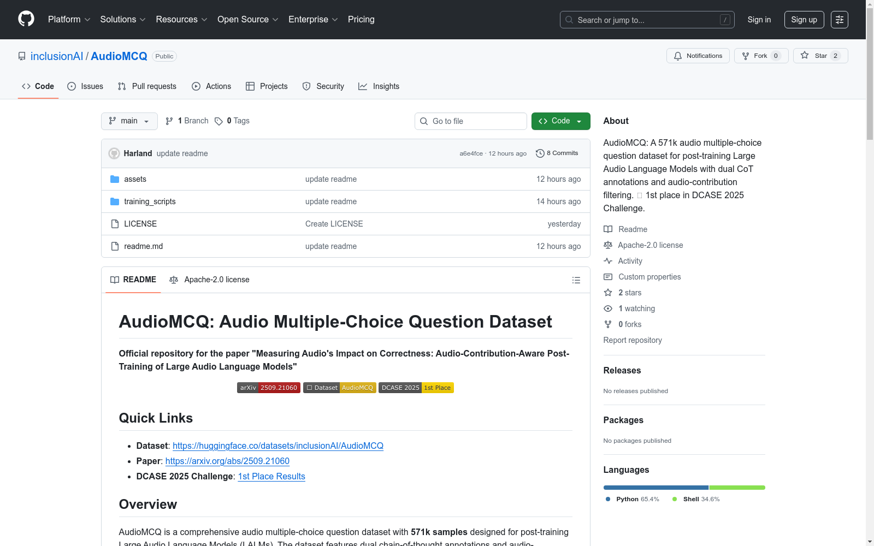Viewport: 874px width, 546px height.
Task: Open the main branch selector dropdown
Action: [x=129, y=121]
